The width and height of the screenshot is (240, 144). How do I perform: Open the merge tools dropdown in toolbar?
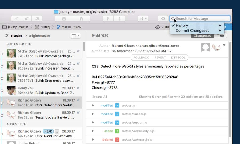(x=143, y=19)
